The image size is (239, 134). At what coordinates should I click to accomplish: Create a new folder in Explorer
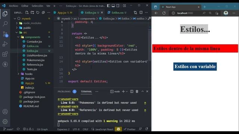(x=32, y=12)
